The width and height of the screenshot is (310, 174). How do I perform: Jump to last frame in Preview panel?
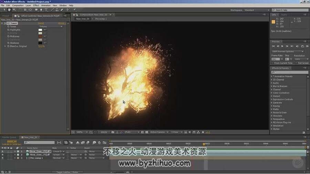[x=292, y=46]
